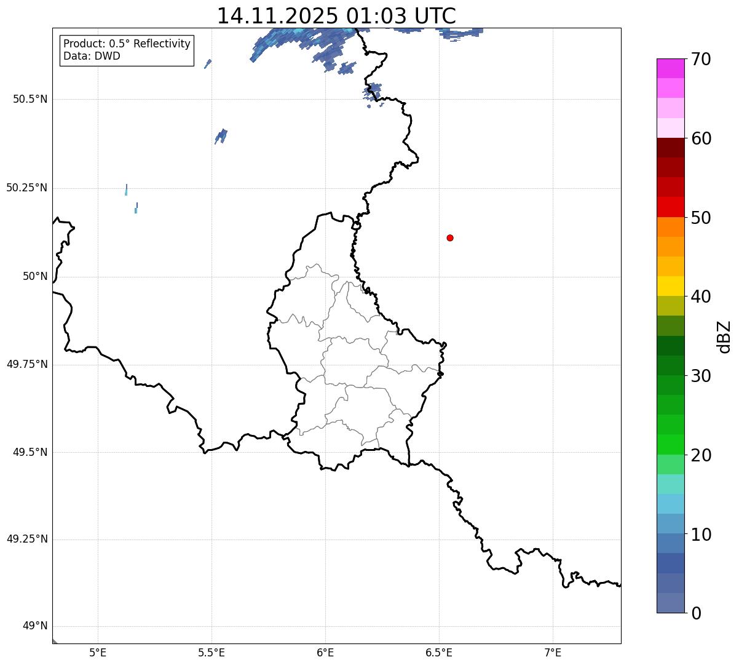Click the plot title showing 01:03 UTC
Image resolution: width=739 pixels, height=665 pixels.
pyautogui.click(x=336, y=16)
